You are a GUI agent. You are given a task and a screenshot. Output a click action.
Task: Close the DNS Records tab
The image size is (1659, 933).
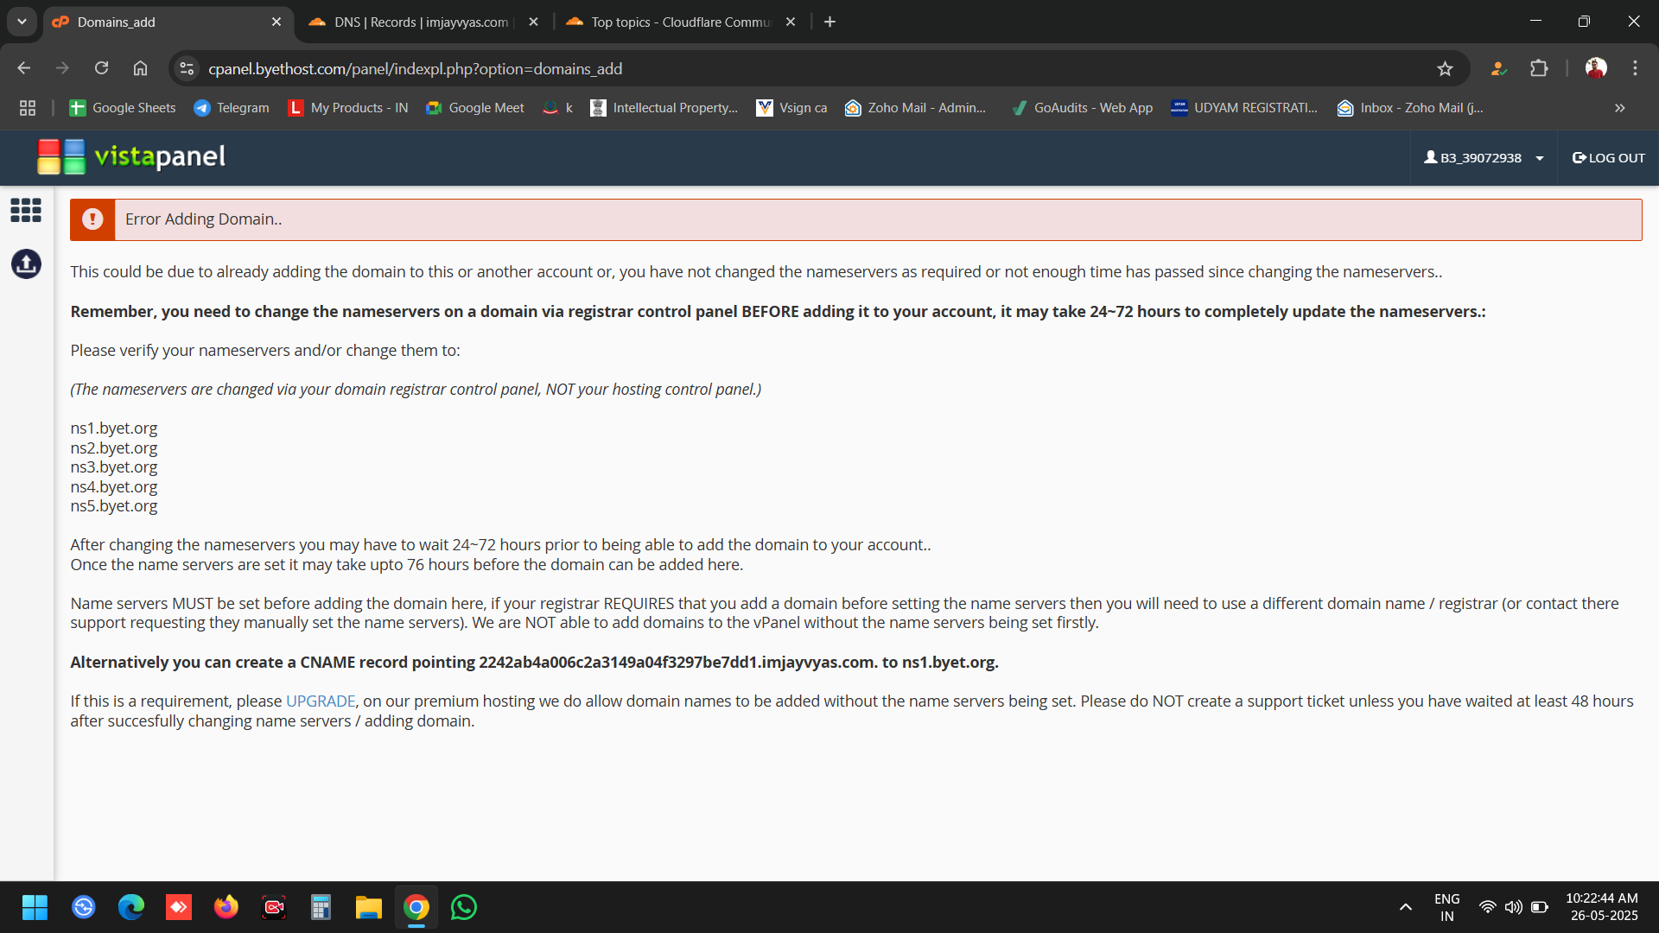point(533,22)
